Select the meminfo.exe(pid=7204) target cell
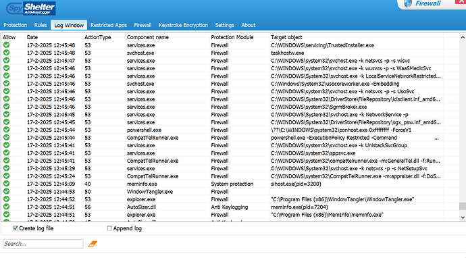 coord(300,207)
